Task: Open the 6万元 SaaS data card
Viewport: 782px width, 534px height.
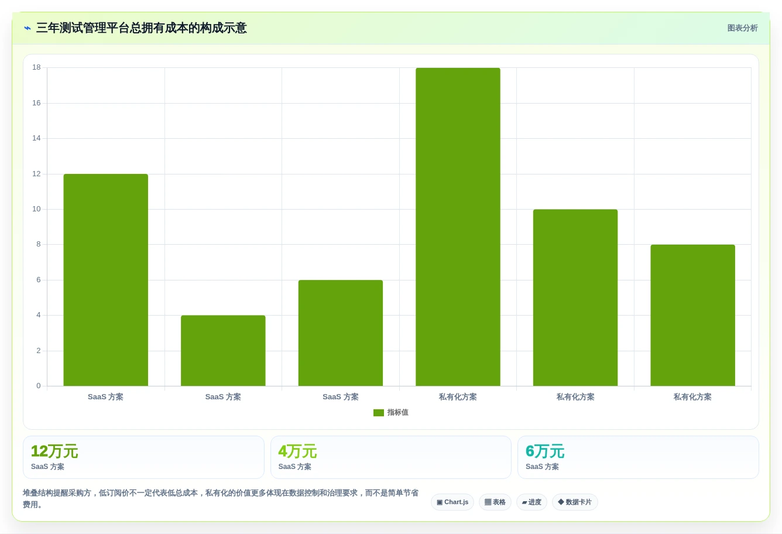Action: [x=638, y=457]
